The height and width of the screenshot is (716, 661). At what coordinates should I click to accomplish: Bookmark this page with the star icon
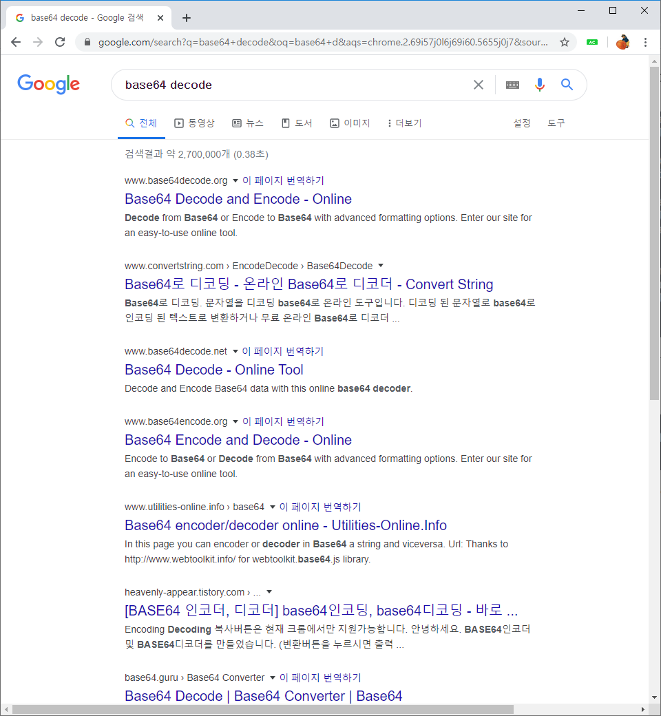click(x=565, y=43)
